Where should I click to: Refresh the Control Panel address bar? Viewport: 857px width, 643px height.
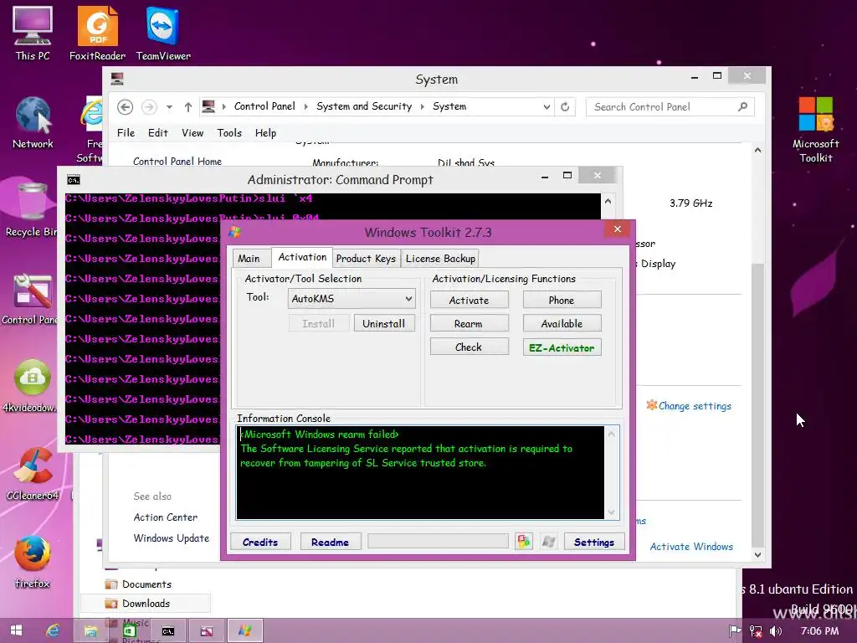(x=565, y=106)
